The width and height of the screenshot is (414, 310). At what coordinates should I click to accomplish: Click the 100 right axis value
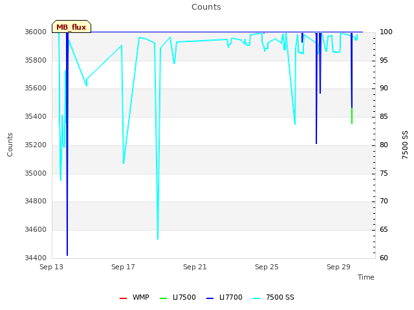click(386, 32)
